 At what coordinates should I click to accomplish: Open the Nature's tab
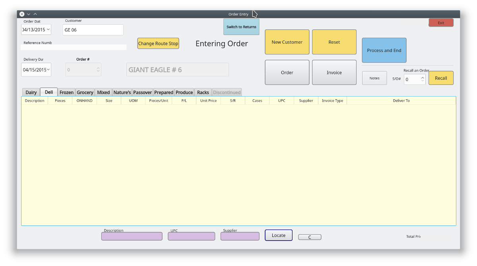pyautogui.click(x=122, y=92)
